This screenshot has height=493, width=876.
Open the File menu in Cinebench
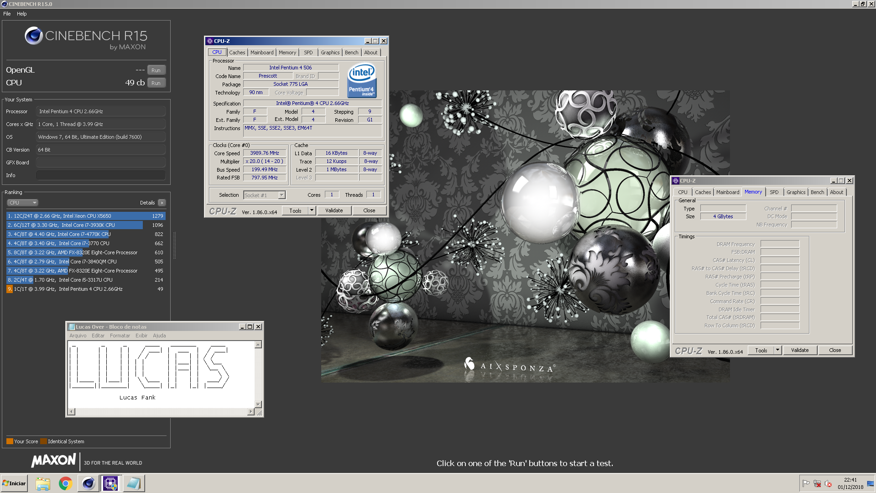[x=7, y=14]
